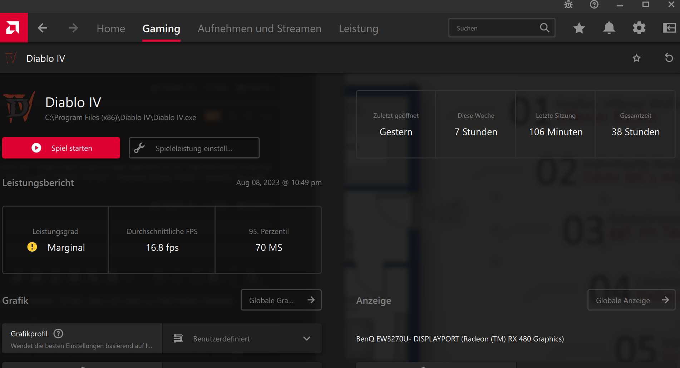The height and width of the screenshot is (368, 680).
Task: Click the Grafik section heading
Action: click(x=15, y=300)
